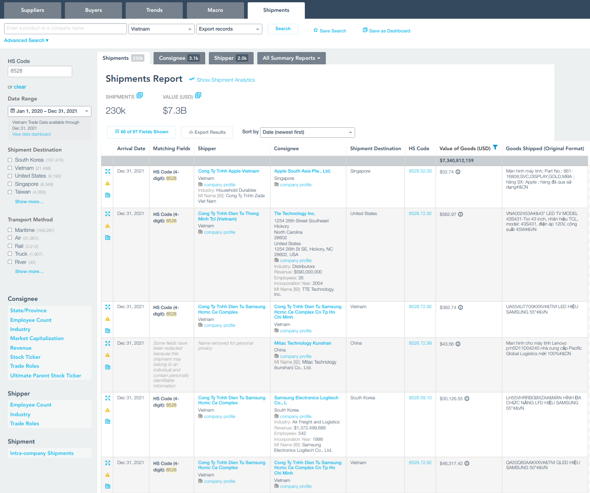Enable the Maritime transport method checkbox
The height and width of the screenshot is (493, 590).
[10, 231]
